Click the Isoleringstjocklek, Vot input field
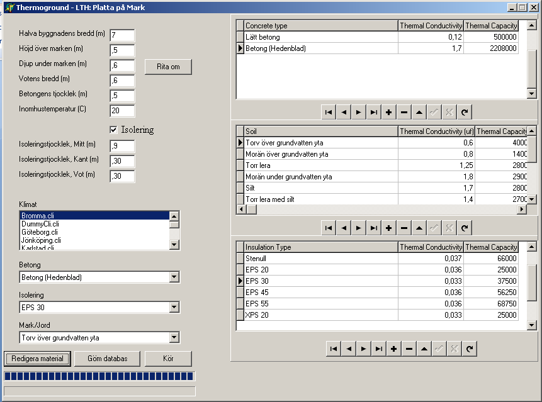Screen dimensions: 542x402 click(122, 176)
